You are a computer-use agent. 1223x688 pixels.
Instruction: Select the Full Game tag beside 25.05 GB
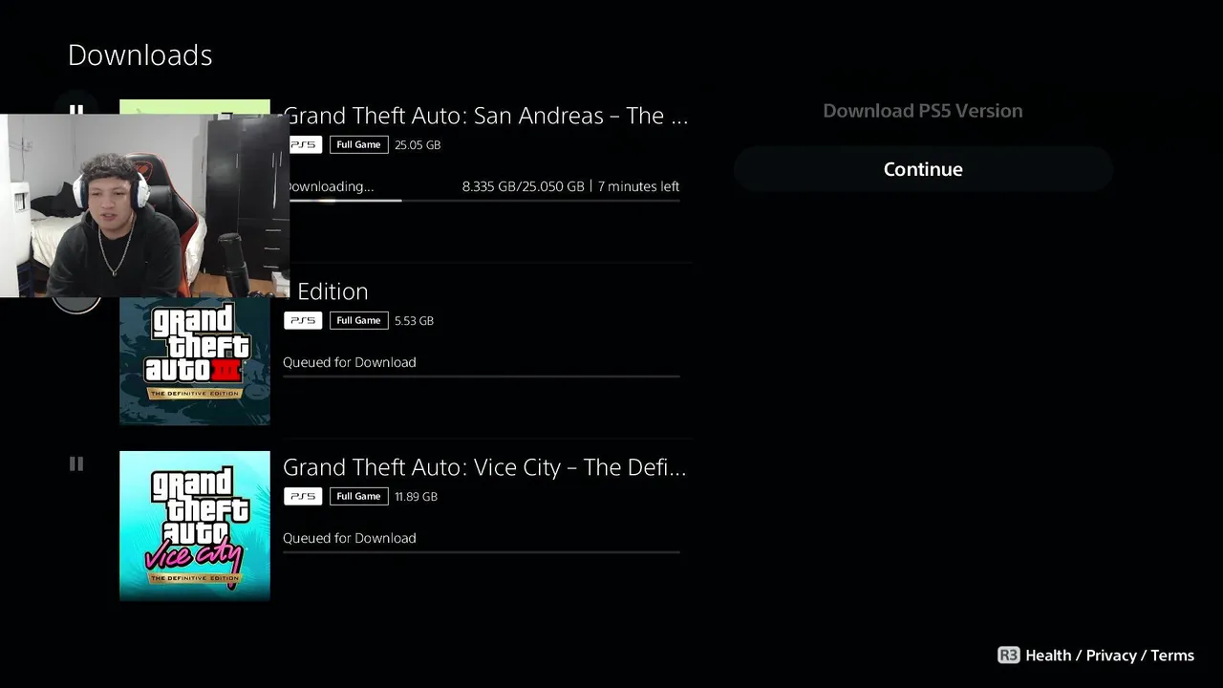point(358,145)
